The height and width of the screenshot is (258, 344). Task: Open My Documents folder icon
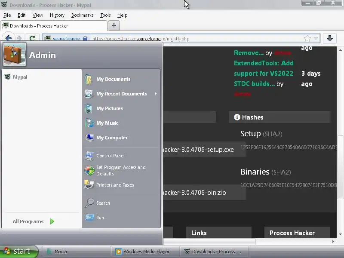pos(89,79)
